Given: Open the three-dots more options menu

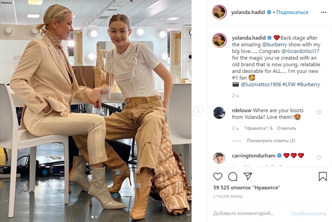Looking at the screenshot, I should point(324,12).
